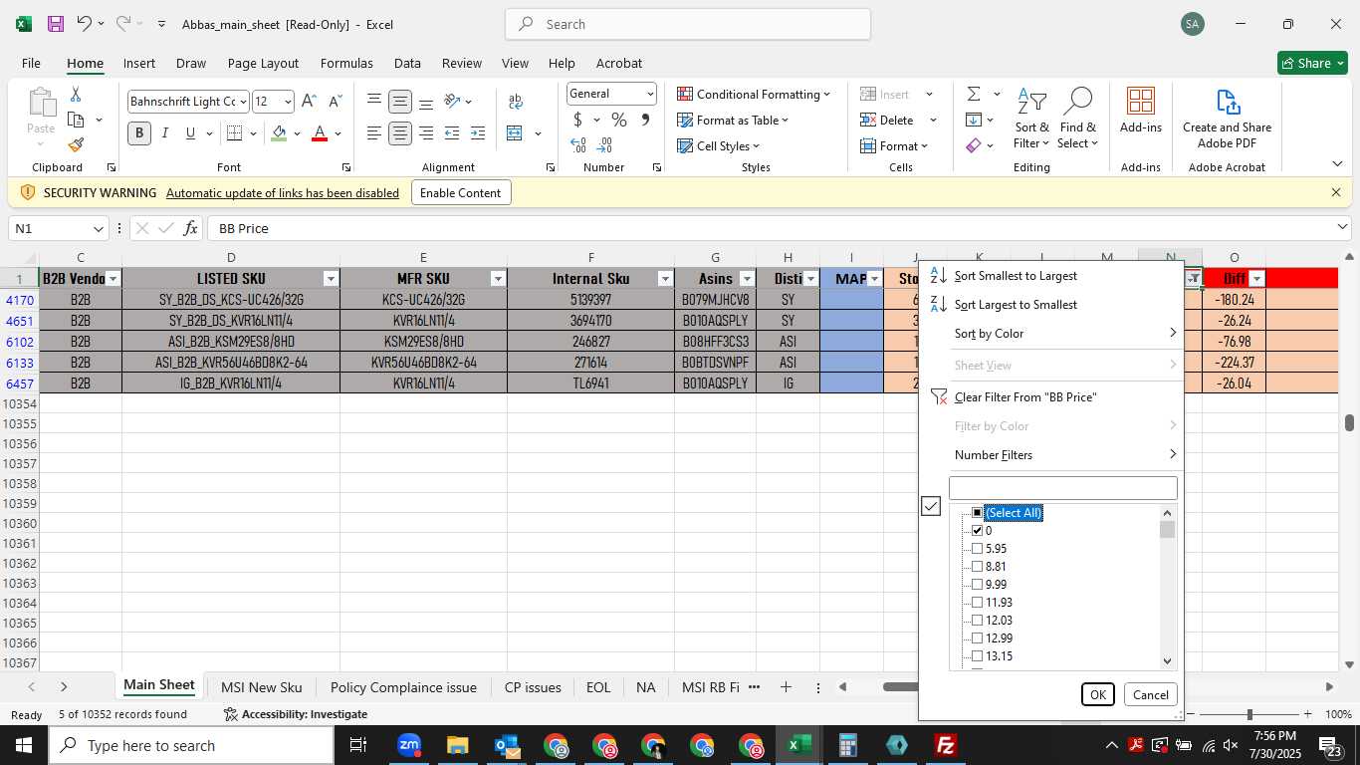
Task: Check the 9.99 filter value
Action: [978, 585]
